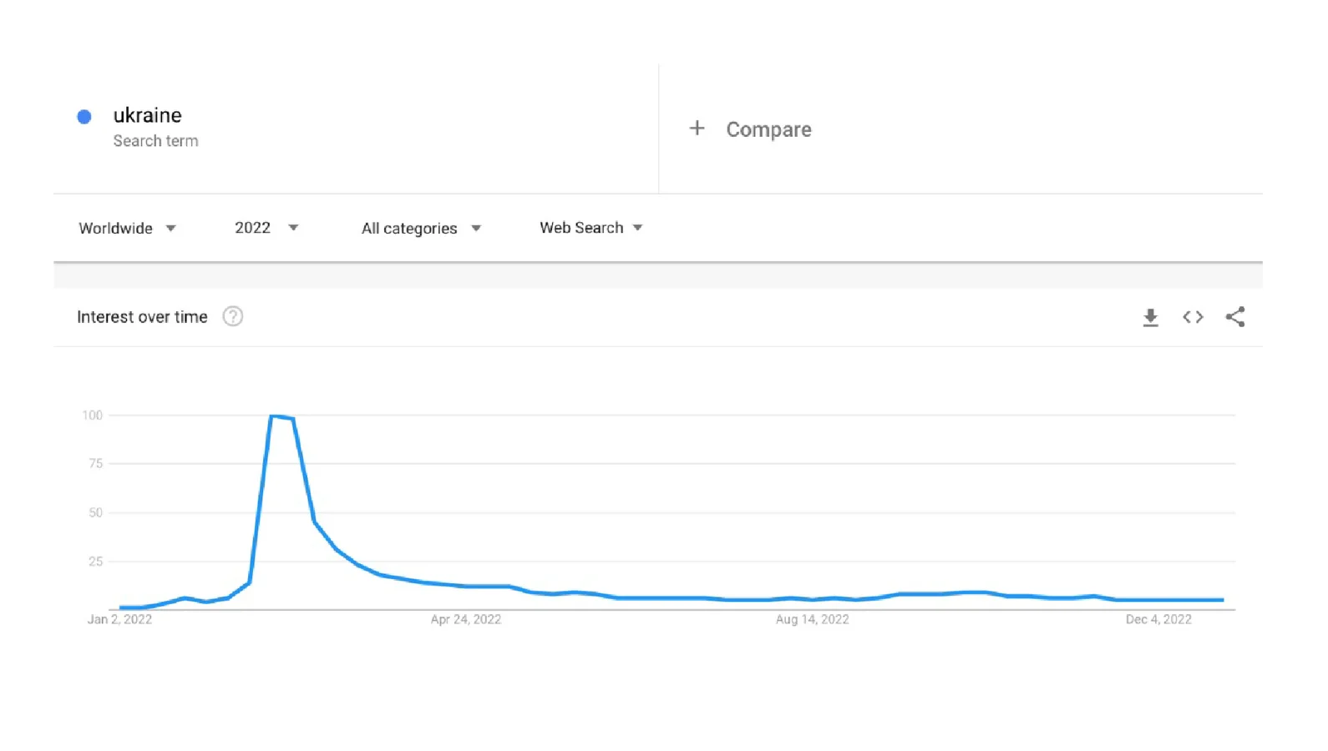Click the embed code icon
Viewport: 1328px width, 751px height.
(x=1193, y=317)
